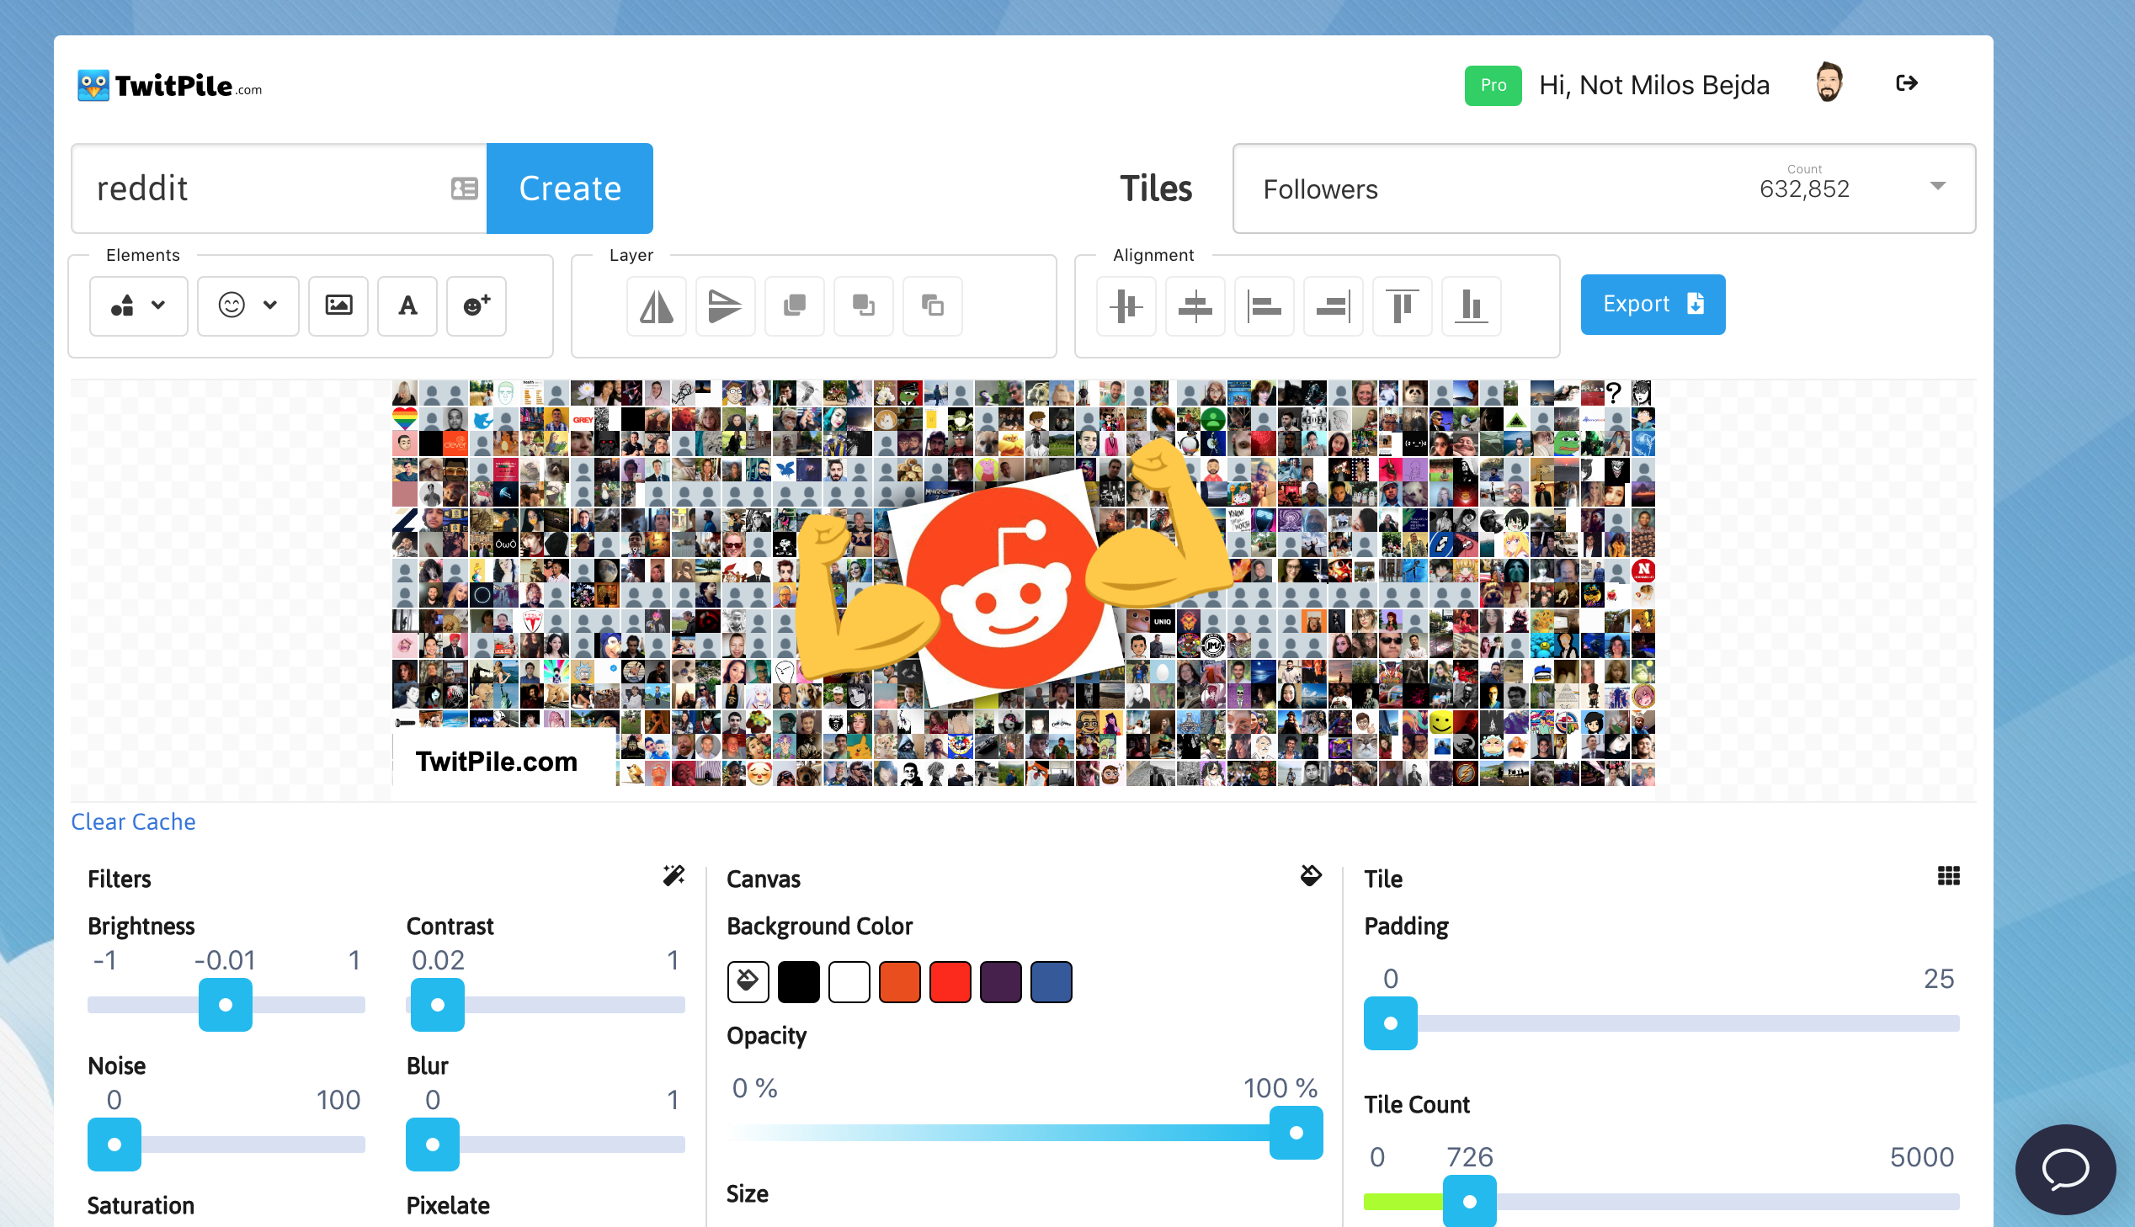Add an image element

[338, 305]
